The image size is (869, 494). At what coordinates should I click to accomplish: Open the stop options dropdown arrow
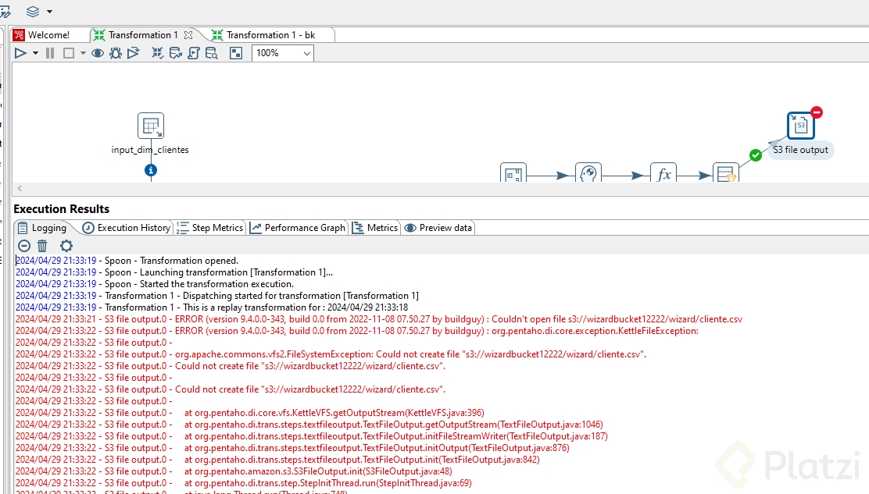pyautogui.click(x=83, y=53)
